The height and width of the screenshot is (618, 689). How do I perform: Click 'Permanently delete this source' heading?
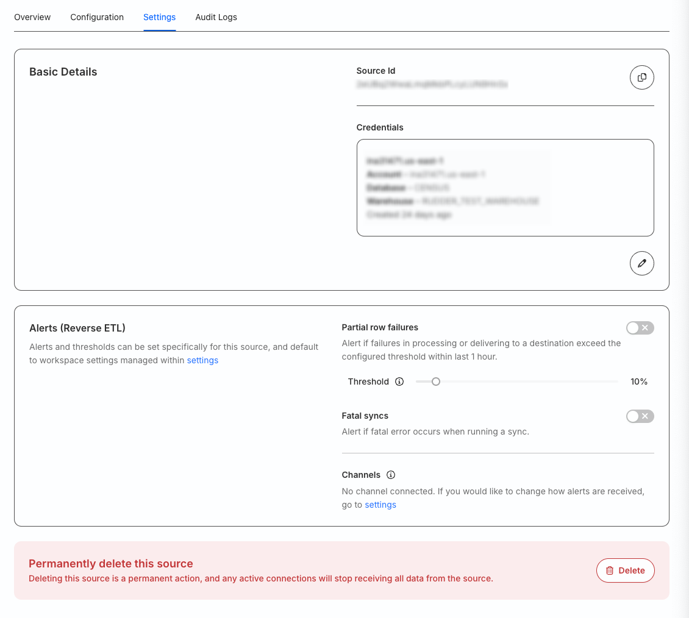coord(111,564)
